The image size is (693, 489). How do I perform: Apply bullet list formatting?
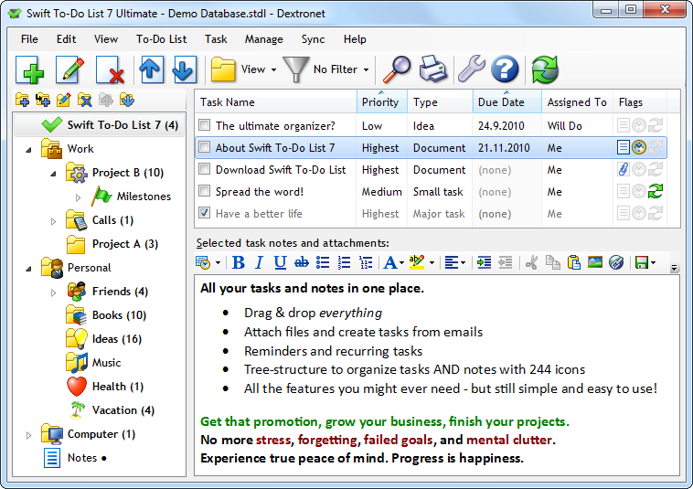click(x=323, y=262)
